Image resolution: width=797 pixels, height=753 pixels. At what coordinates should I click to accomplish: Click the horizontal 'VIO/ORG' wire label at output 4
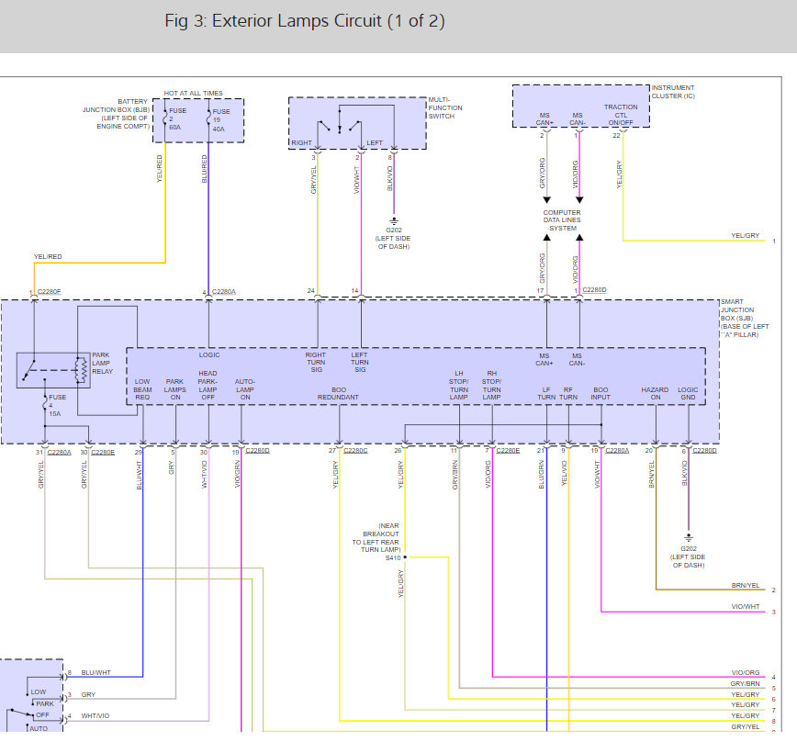tap(746, 673)
